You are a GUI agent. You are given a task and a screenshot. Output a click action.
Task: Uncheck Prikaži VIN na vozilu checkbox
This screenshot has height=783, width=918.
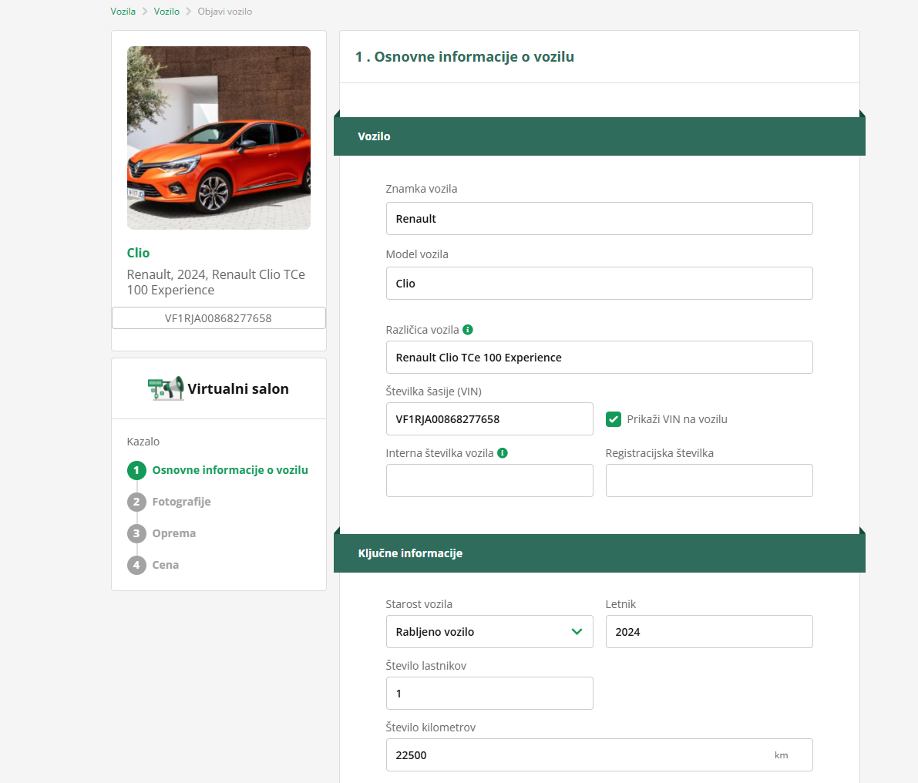(613, 419)
